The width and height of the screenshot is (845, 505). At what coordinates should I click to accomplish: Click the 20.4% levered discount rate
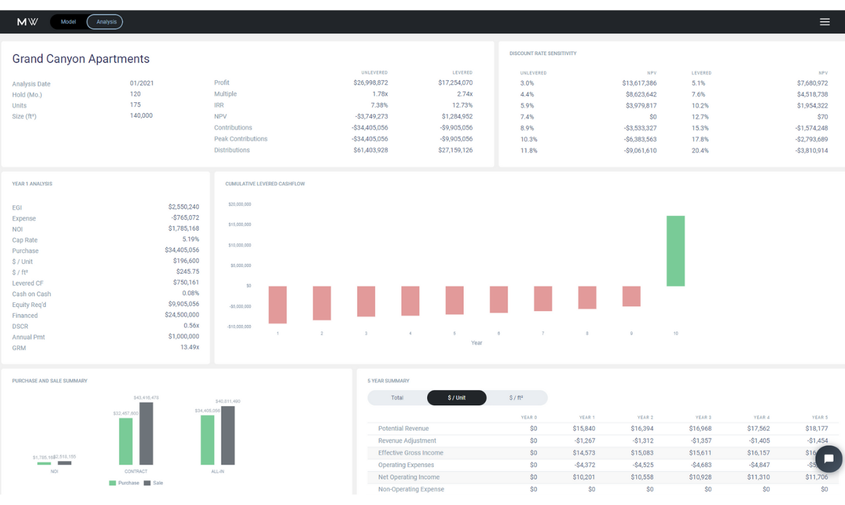pyautogui.click(x=700, y=151)
